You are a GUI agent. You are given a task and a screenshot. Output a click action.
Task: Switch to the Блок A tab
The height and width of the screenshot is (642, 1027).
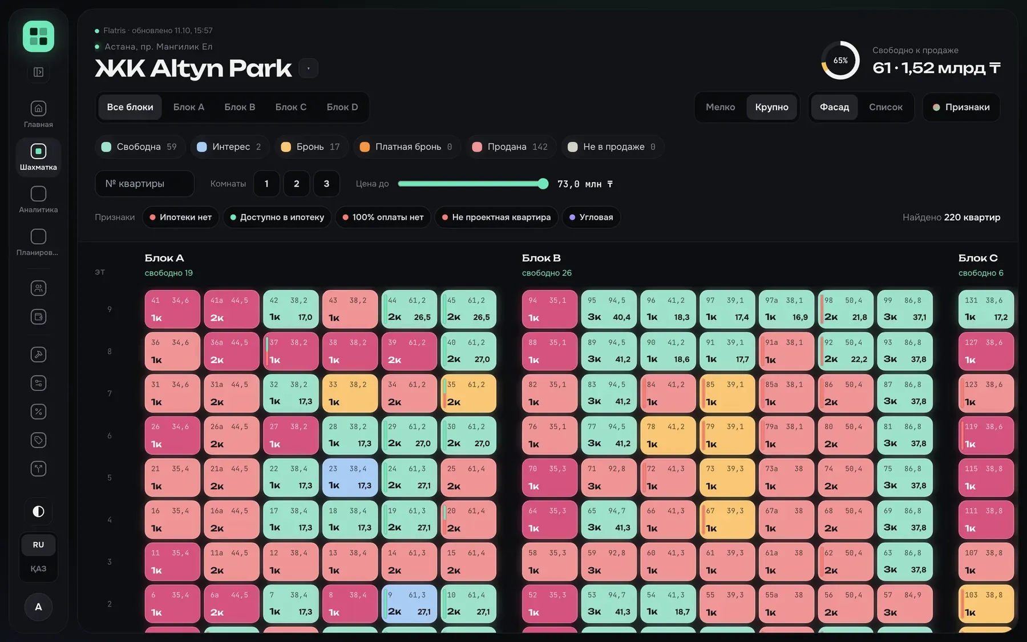point(189,107)
